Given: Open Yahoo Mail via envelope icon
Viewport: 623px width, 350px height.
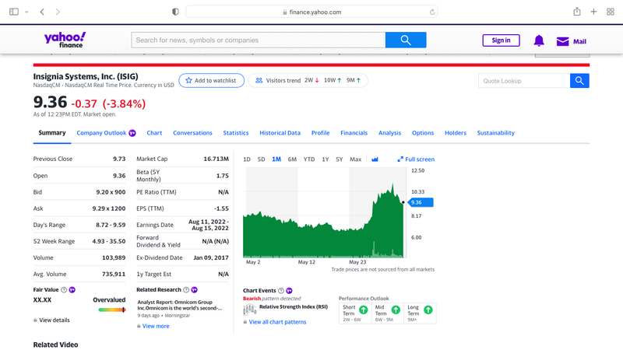Looking at the screenshot, I should 562,41.
